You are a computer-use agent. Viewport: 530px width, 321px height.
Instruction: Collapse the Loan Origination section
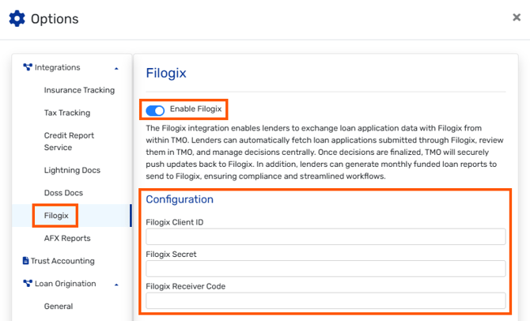(116, 285)
